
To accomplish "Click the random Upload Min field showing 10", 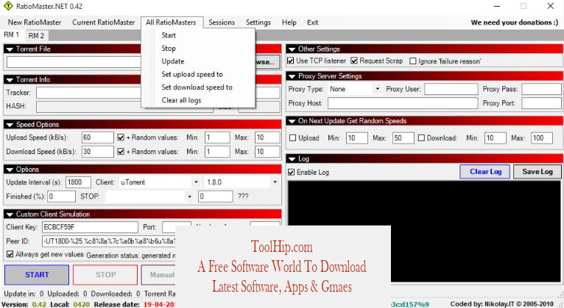I will (x=357, y=138).
